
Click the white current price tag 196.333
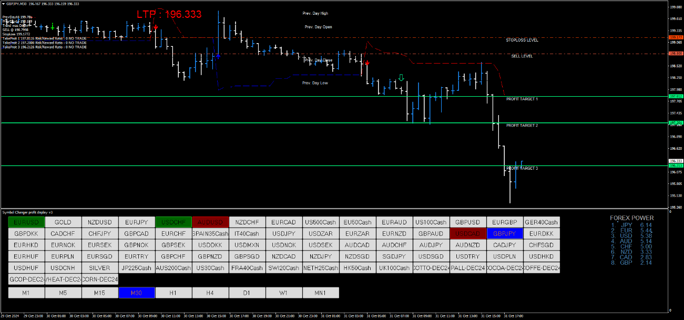pyautogui.click(x=675, y=161)
